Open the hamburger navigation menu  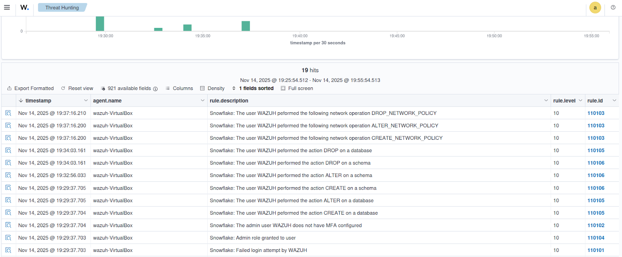[7, 7]
